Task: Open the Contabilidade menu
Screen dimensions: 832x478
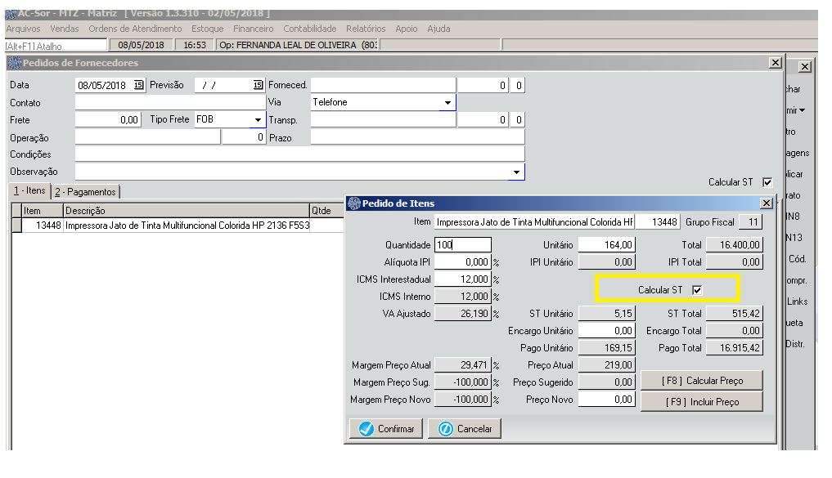Action: click(310, 29)
